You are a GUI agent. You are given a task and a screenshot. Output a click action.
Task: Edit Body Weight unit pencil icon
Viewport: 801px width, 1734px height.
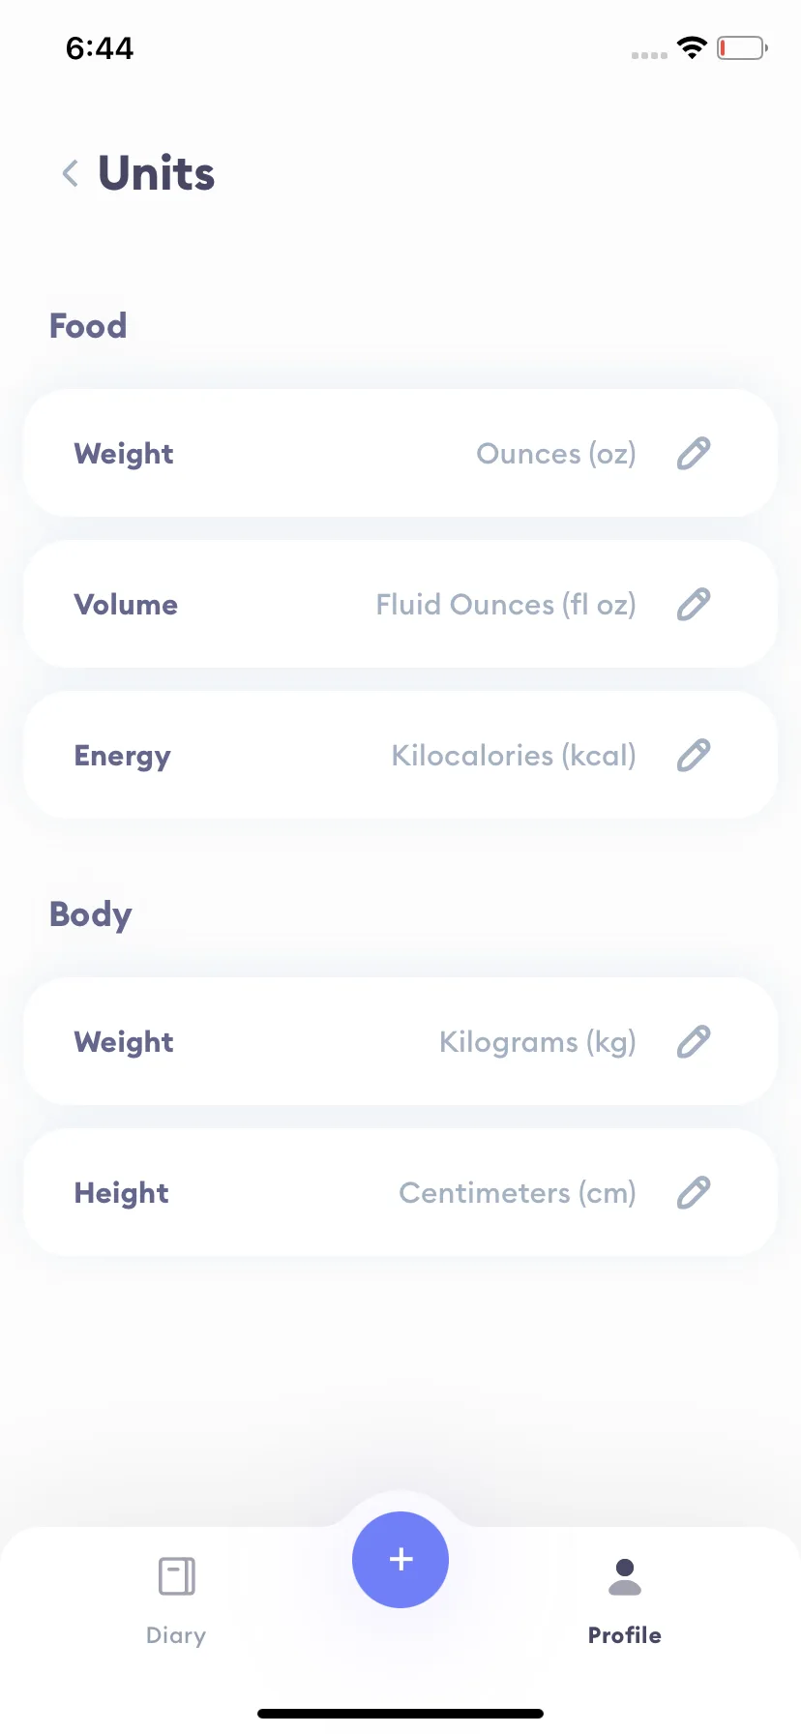tap(694, 1041)
